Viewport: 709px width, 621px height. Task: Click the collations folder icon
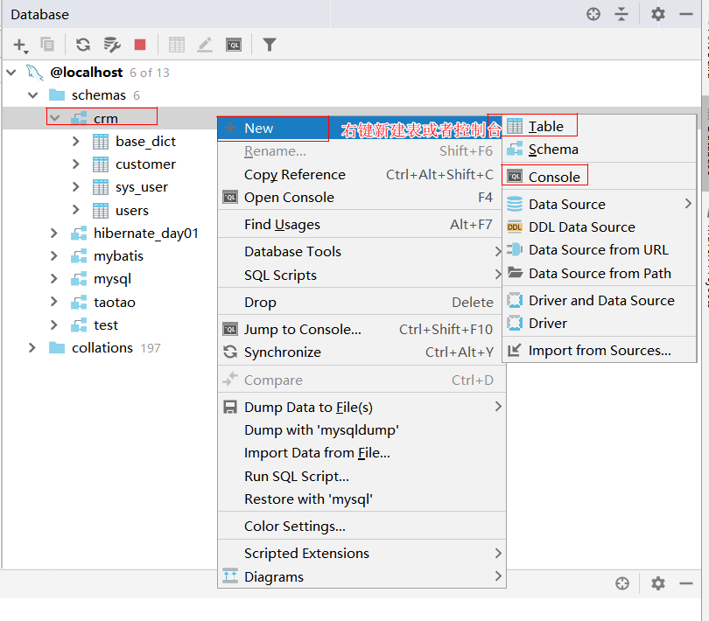(57, 347)
